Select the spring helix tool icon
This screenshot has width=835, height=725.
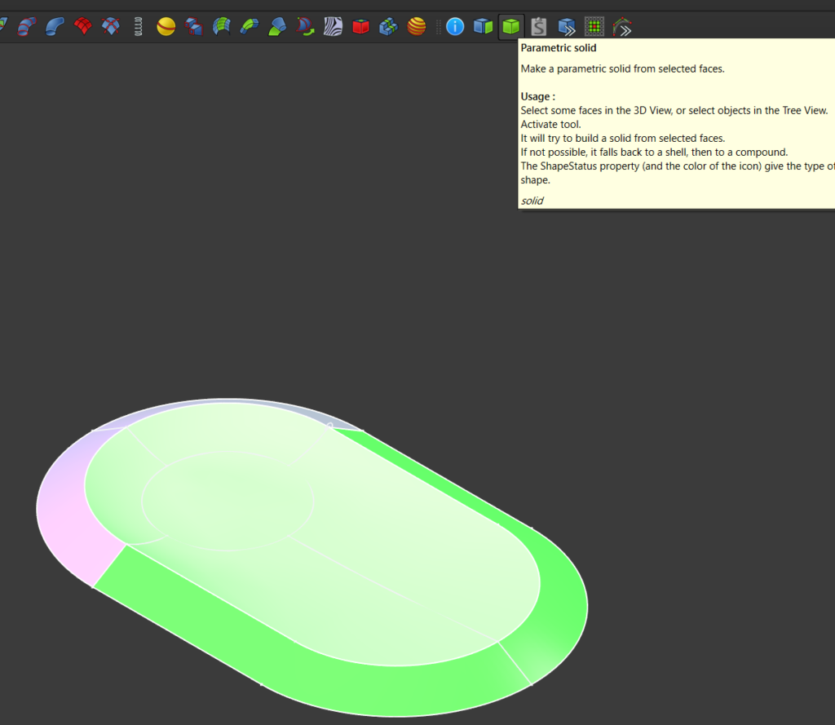(139, 27)
